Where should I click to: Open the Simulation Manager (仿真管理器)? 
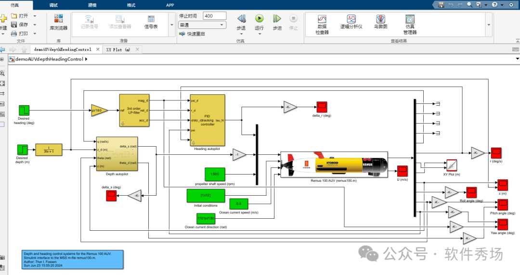(x=410, y=25)
